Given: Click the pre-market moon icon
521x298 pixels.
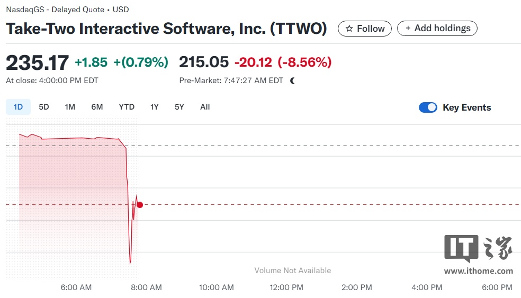Looking at the screenshot, I should coord(292,81).
